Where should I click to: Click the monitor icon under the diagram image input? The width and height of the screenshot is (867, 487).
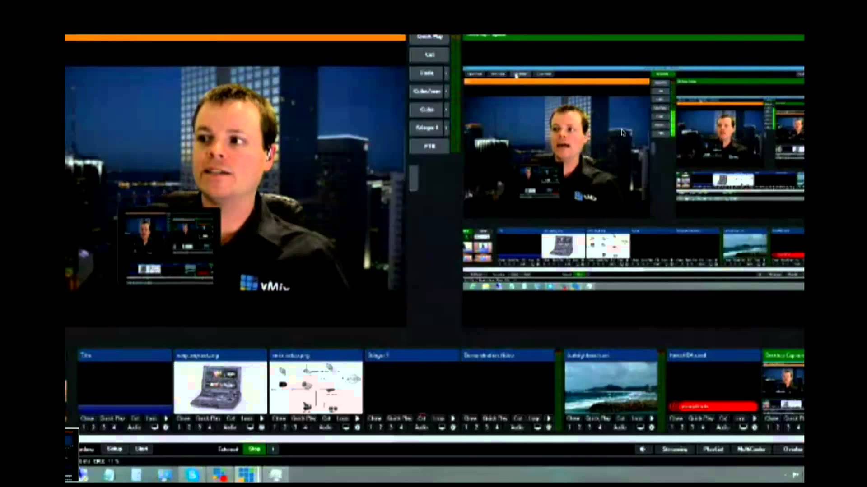(x=346, y=427)
